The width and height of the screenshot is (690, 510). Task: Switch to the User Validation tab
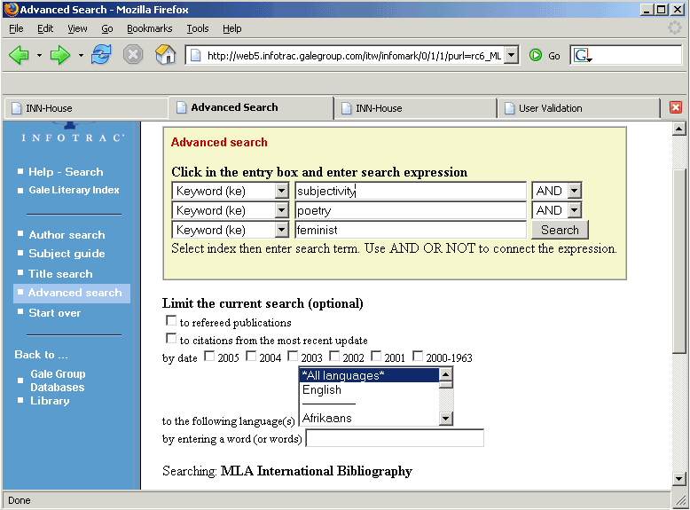(579, 108)
